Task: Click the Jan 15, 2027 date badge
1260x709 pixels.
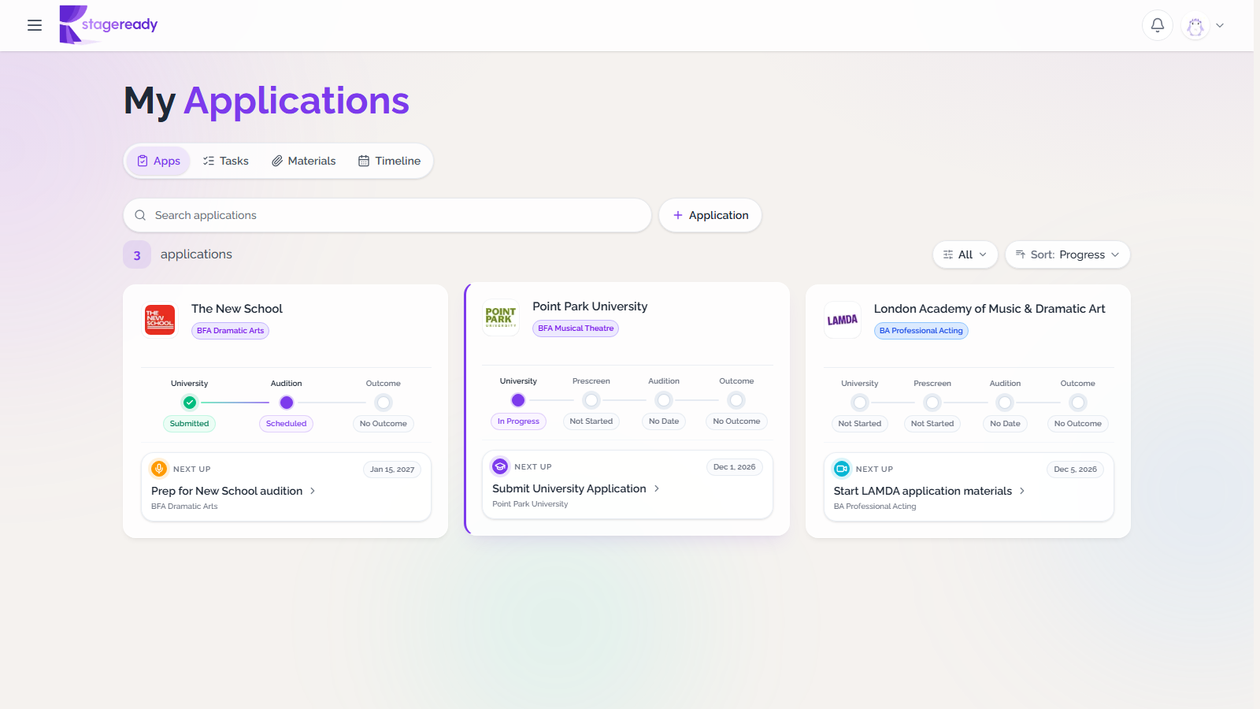Action: pos(392,470)
